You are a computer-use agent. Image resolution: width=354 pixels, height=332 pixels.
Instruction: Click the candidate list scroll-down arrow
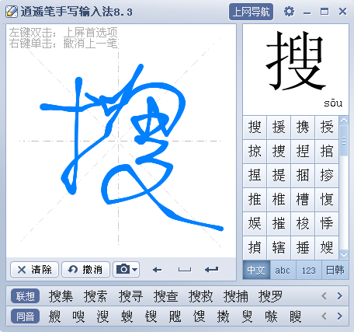(344, 254)
